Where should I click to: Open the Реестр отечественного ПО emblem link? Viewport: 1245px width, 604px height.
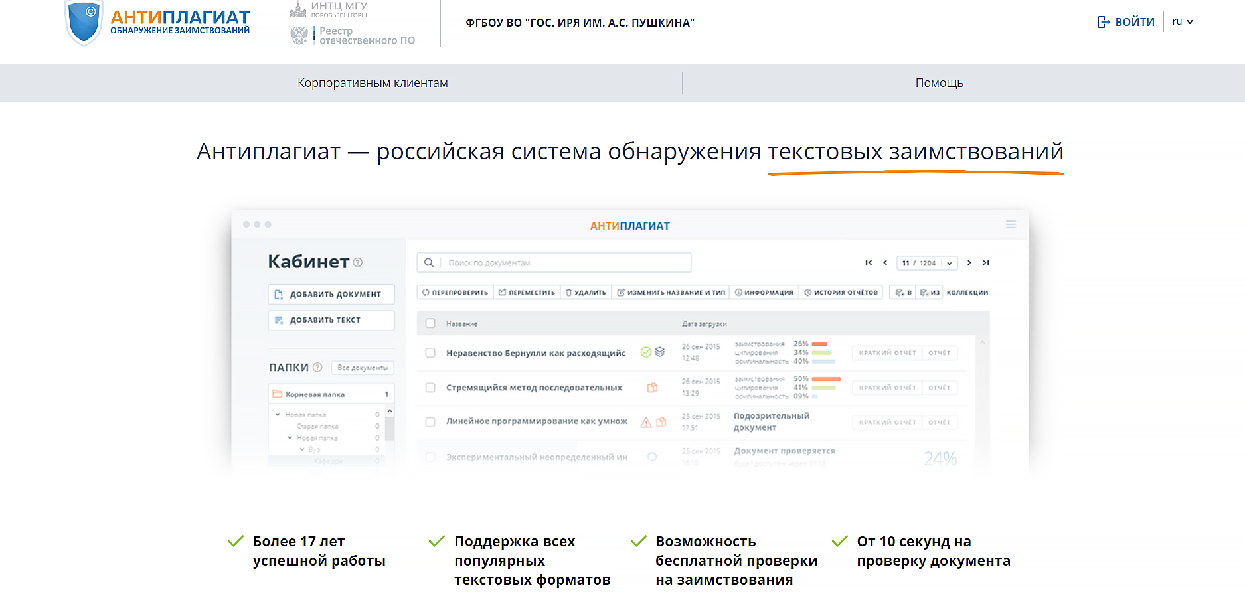pos(353,36)
